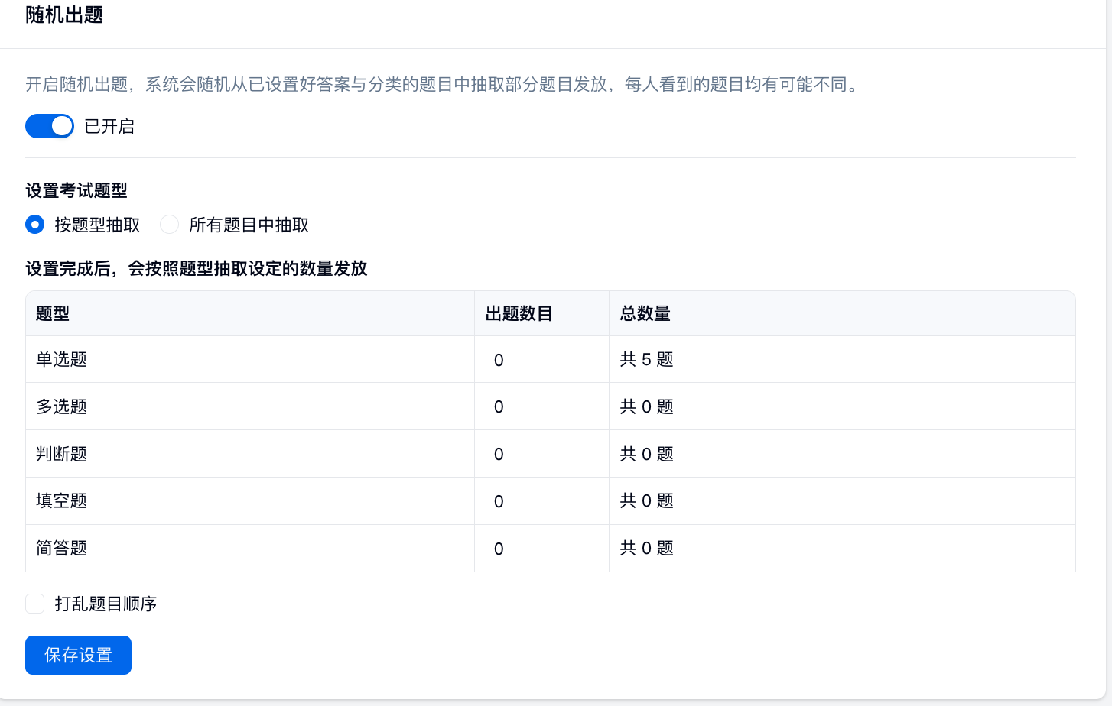The image size is (1112, 706).
Task: Click the 判断题 question count input
Action: point(540,455)
